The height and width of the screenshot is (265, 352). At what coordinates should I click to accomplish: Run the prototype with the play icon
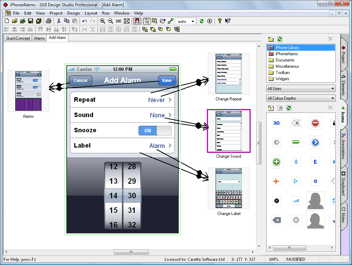click(x=210, y=21)
